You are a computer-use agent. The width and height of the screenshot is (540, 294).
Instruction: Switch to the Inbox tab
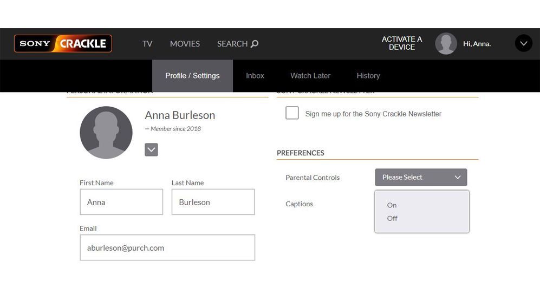click(x=255, y=76)
